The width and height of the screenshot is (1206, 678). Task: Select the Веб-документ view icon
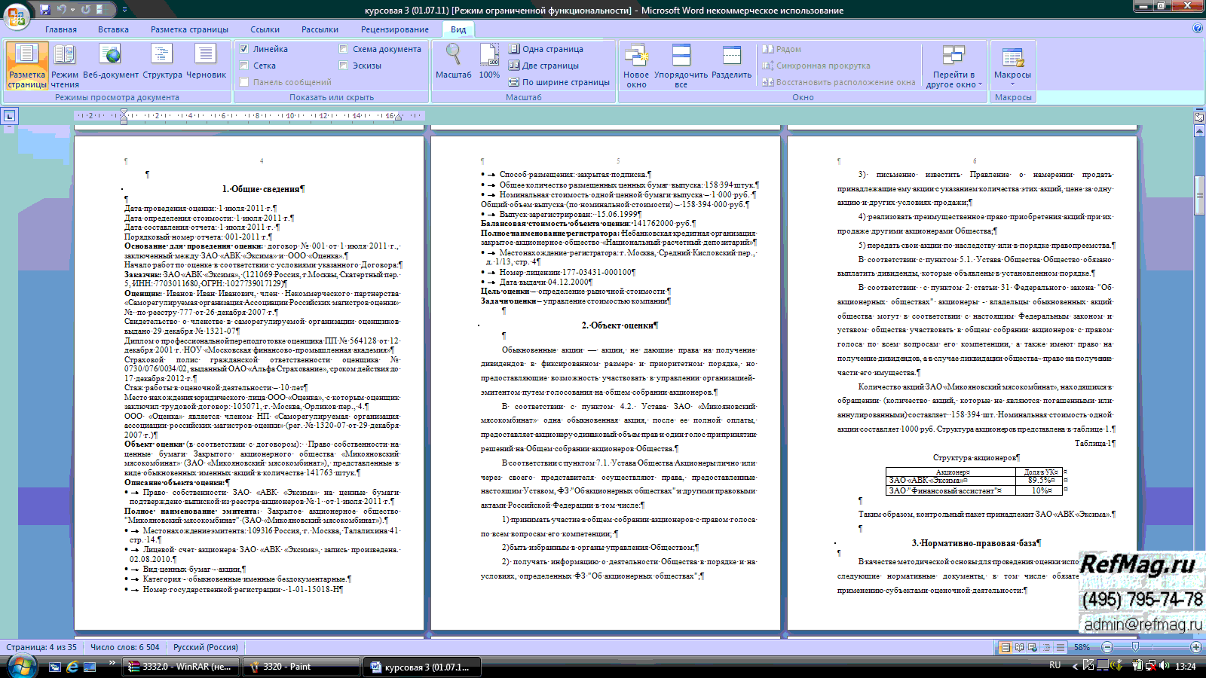tap(111, 65)
